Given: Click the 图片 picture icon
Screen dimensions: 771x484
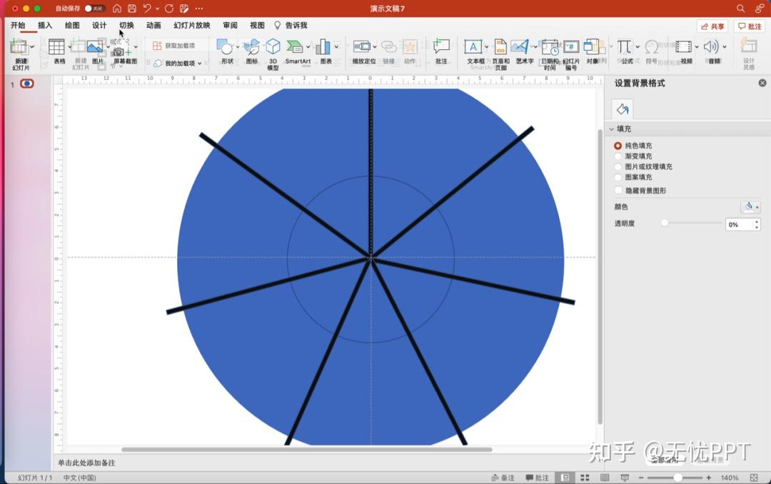Looking at the screenshot, I should tap(94, 47).
